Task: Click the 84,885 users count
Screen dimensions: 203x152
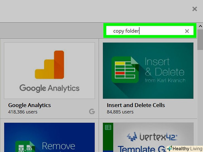Action: coord(120,112)
